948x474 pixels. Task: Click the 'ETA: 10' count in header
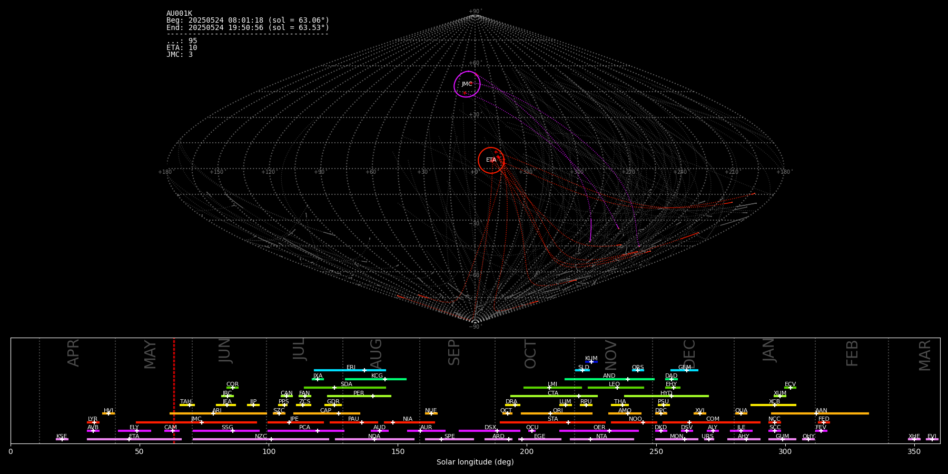tap(182, 48)
